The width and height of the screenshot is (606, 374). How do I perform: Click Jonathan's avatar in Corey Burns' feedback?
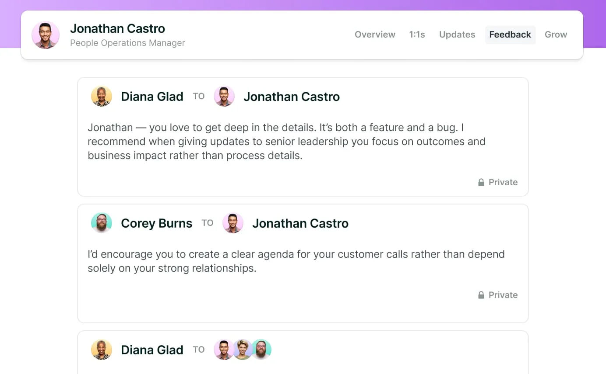click(233, 223)
